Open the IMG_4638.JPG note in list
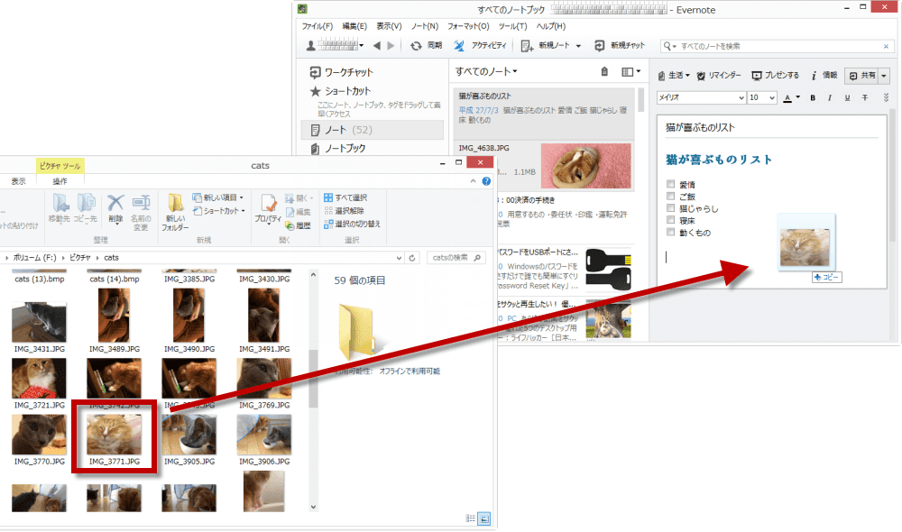 click(544, 166)
